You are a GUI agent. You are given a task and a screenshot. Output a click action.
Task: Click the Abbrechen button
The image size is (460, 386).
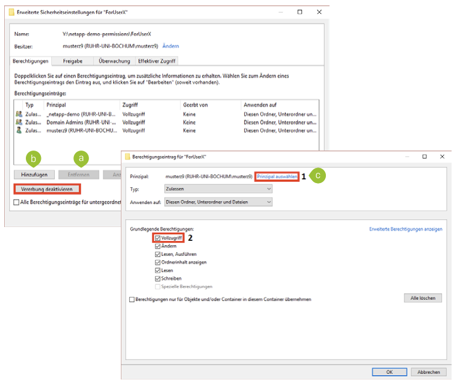pos(429,372)
